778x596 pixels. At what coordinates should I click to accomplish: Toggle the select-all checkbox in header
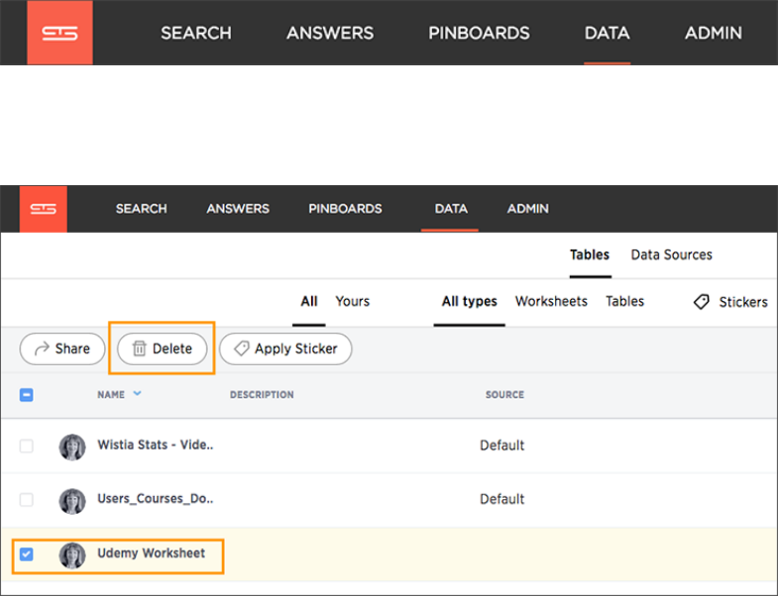pyautogui.click(x=27, y=395)
